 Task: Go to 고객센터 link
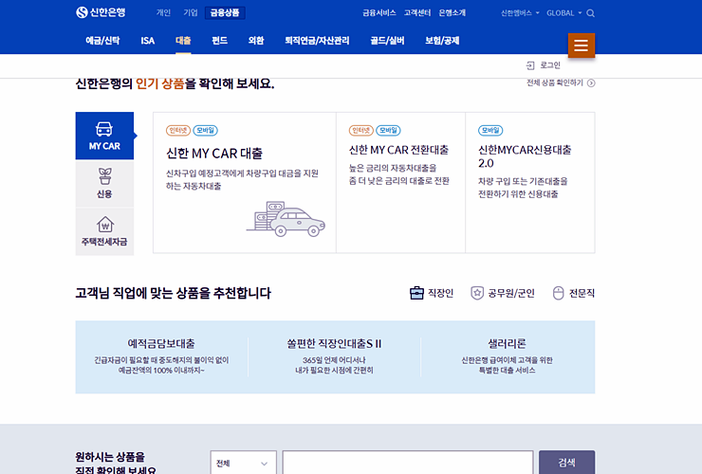[x=417, y=13]
